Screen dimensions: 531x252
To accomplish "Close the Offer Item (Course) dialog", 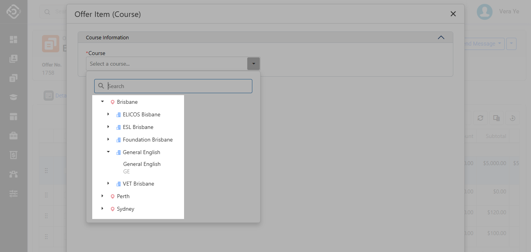I will [453, 14].
